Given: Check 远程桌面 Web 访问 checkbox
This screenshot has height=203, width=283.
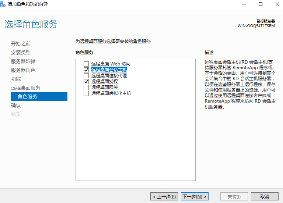Looking at the screenshot, I should (86, 64).
